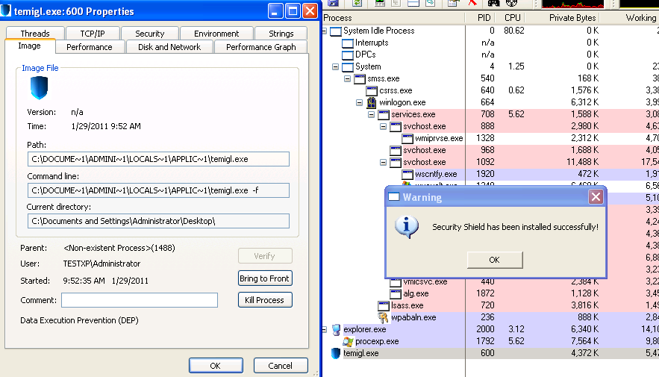
Task: Collapse the winlogon.exe tree node
Action: pos(359,102)
